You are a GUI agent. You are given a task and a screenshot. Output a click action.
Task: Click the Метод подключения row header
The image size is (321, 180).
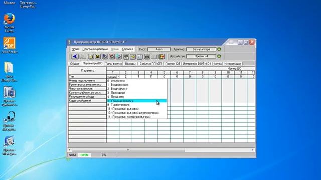tap(87, 81)
